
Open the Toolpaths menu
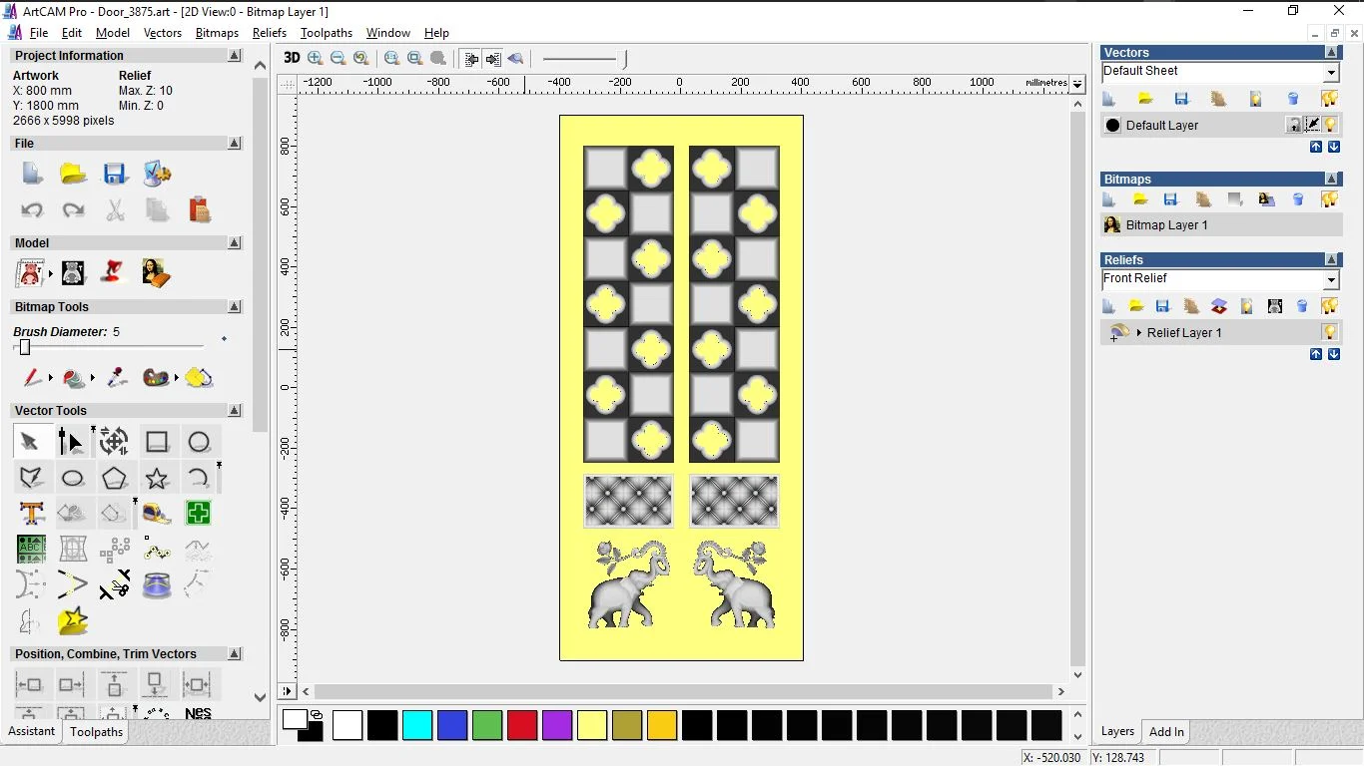click(327, 33)
